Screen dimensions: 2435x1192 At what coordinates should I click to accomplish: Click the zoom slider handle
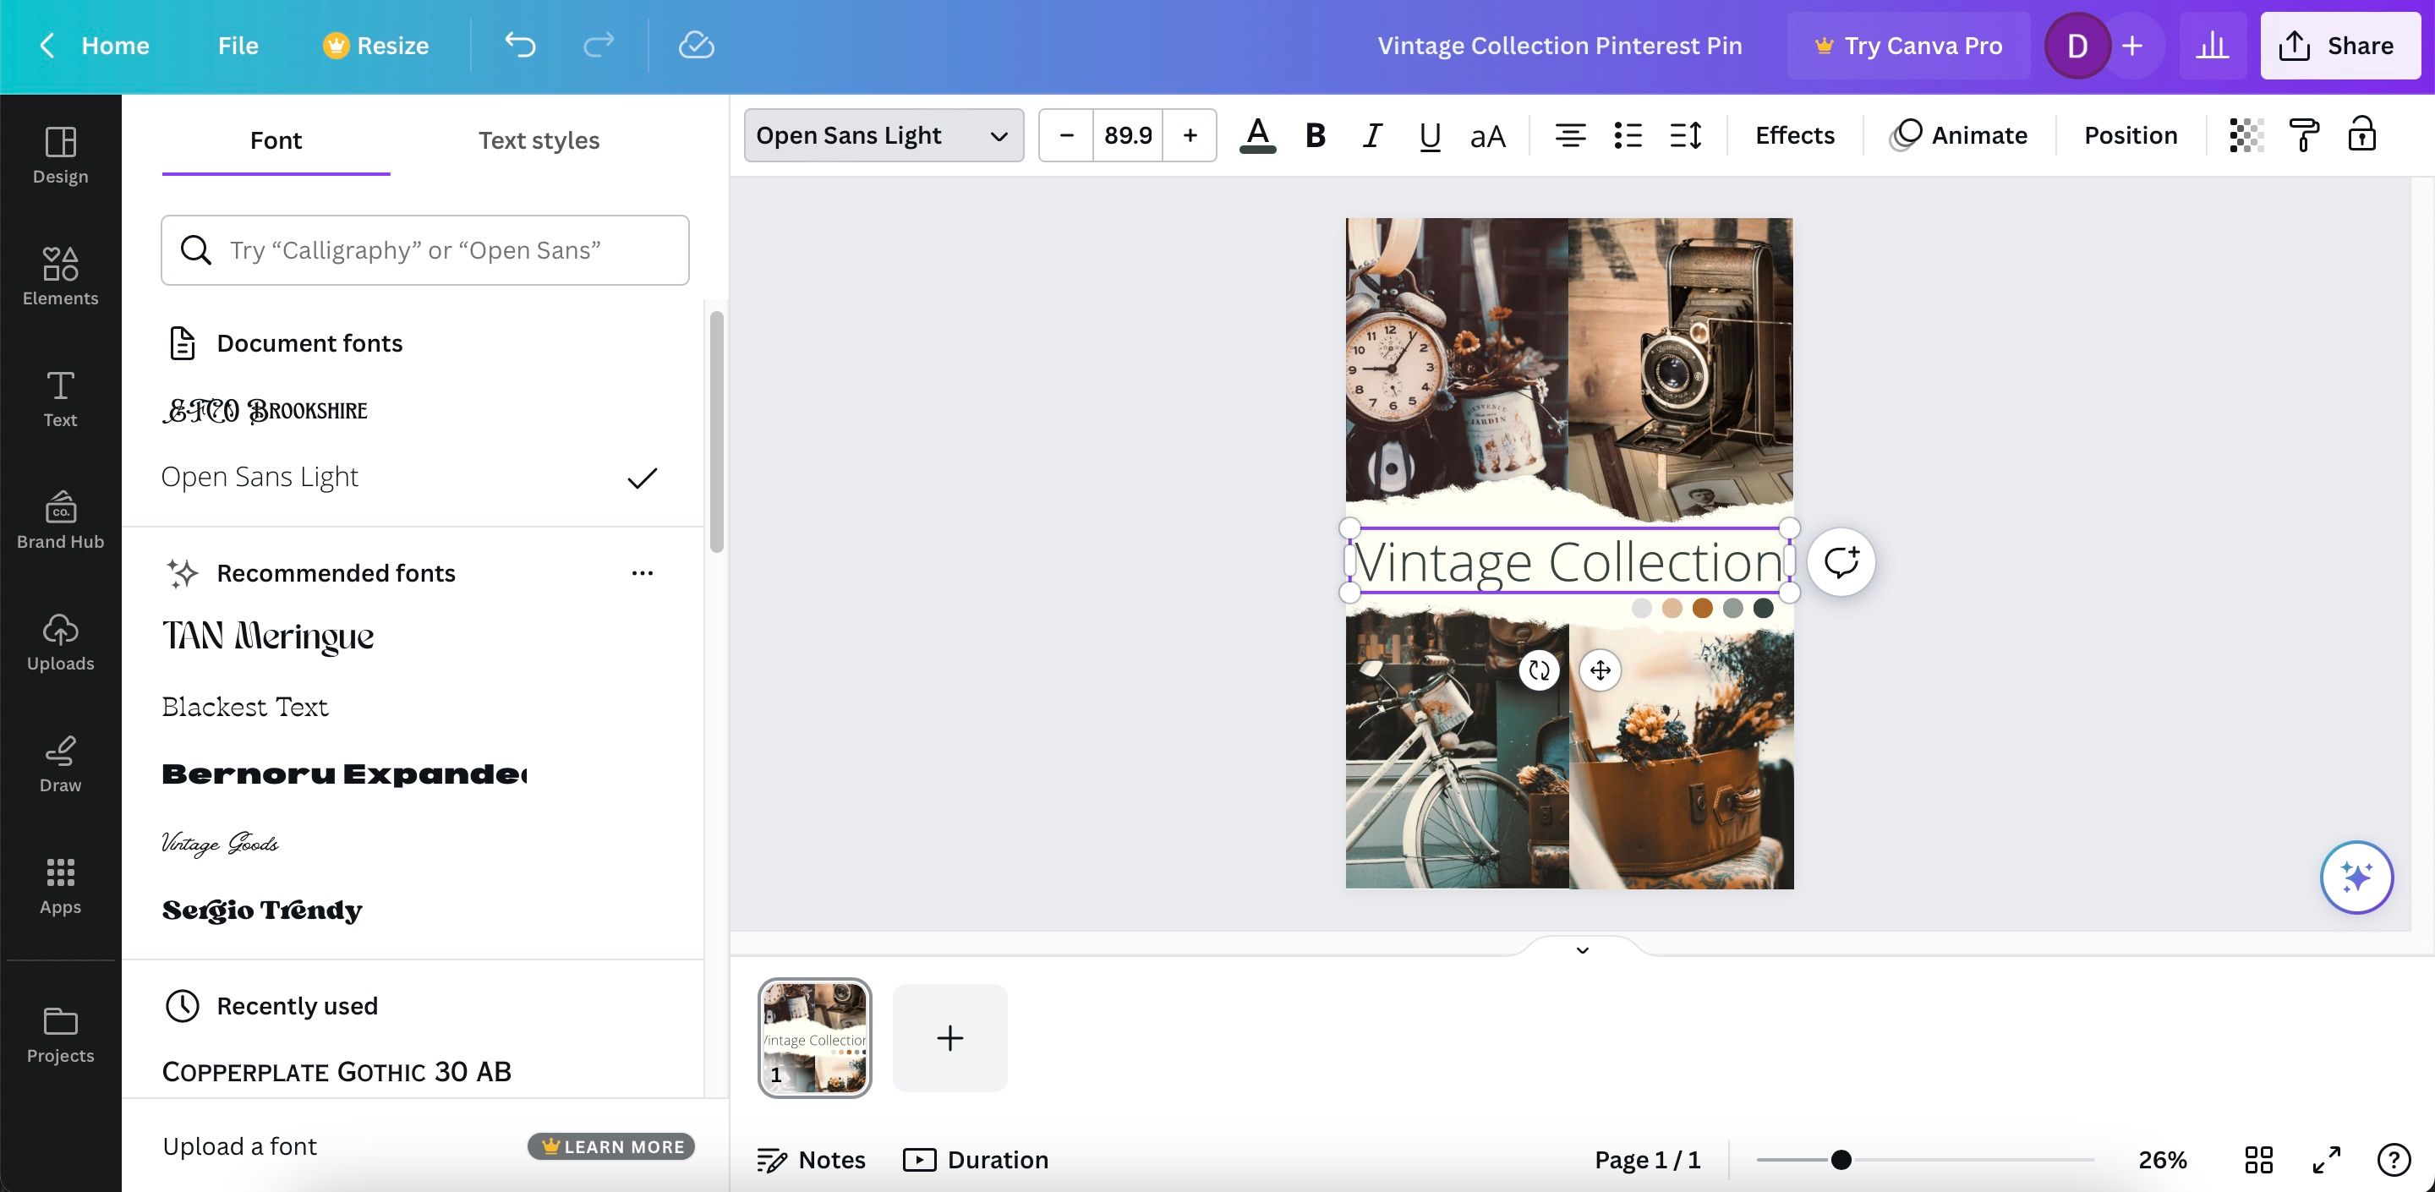pyautogui.click(x=1841, y=1159)
